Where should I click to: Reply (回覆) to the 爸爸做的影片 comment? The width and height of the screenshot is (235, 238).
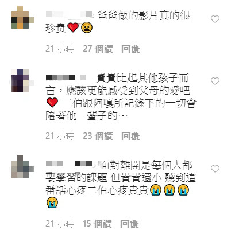pos(130,49)
